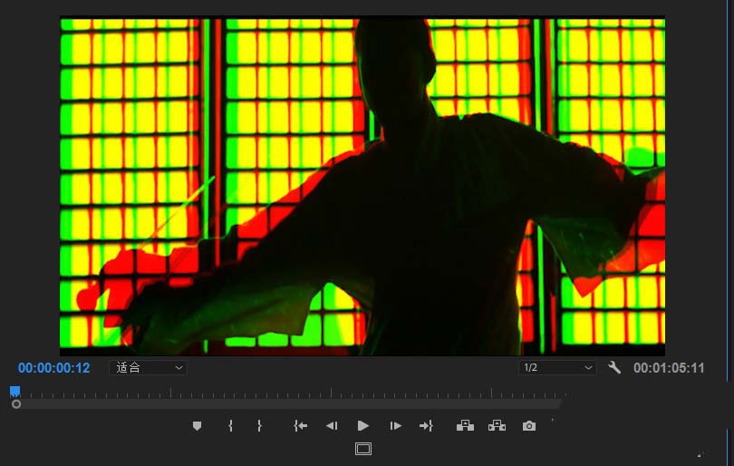Click the Extract button
This screenshot has width=734, height=466.
(497, 426)
